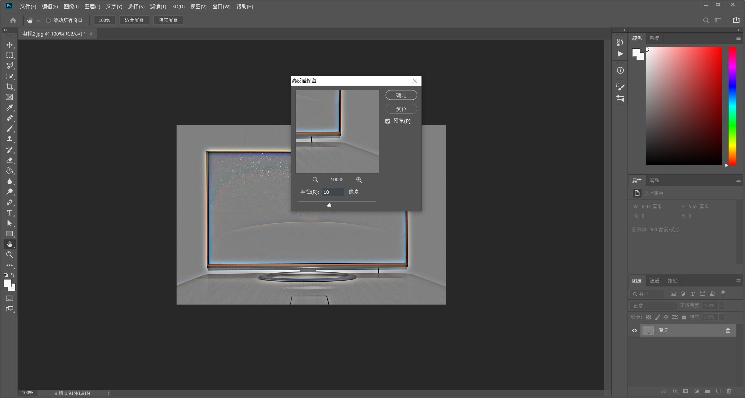Open Color panel options menu

pyautogui.click(x=738, y=38)
